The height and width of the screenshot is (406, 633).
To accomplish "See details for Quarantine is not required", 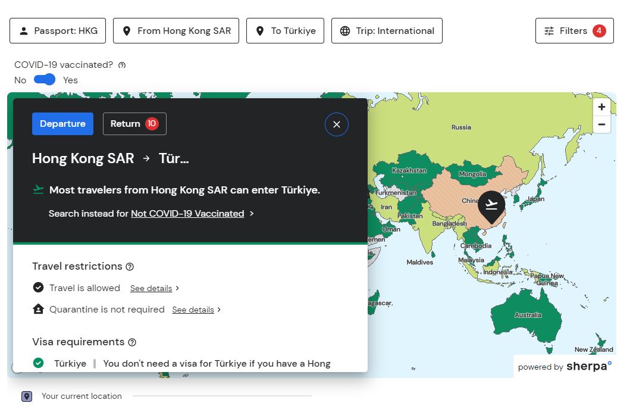I will point(193,310).
